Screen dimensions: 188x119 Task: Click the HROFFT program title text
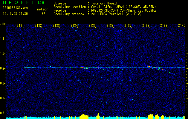[x=18, y=2]
